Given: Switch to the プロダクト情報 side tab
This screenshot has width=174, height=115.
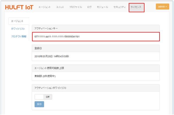Looking at the screenshot, I should tap(19, 36).
